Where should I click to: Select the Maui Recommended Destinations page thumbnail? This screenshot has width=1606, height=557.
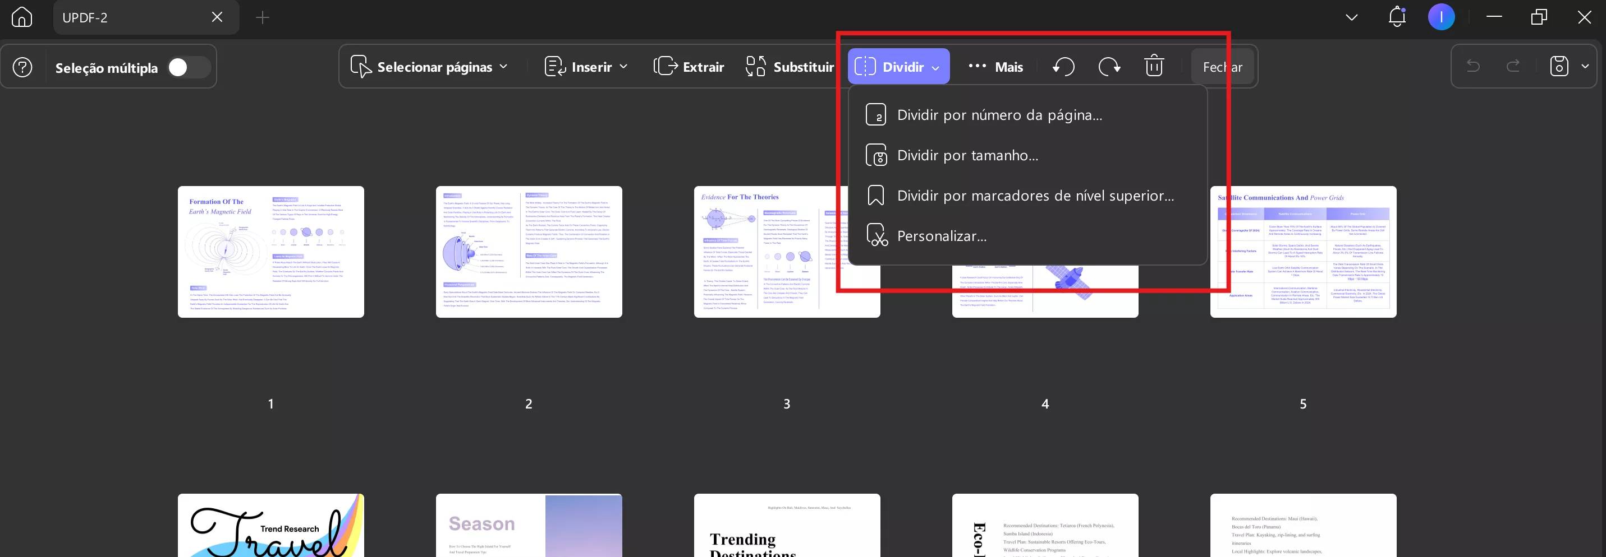pyautogui.click(x=1303, y=525)
